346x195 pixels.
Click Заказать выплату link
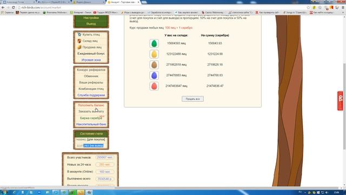tap(91, 112)
